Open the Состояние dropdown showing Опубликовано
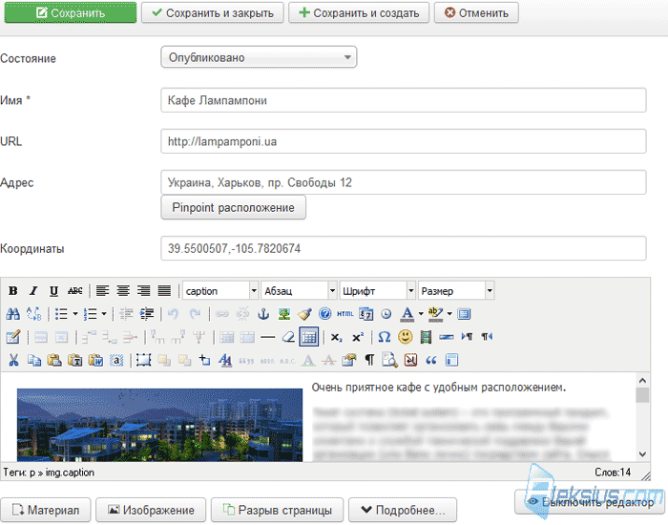668x525 pixels. point(259,57)
